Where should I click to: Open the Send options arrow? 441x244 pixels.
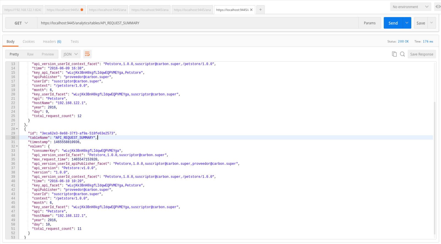[407, 23]
